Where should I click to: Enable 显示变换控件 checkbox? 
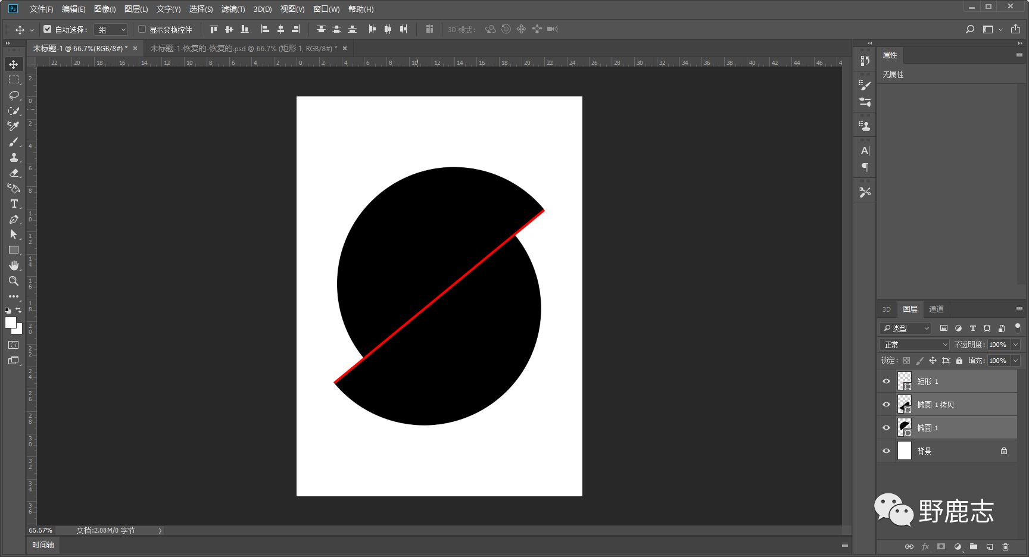coord(142,29)
